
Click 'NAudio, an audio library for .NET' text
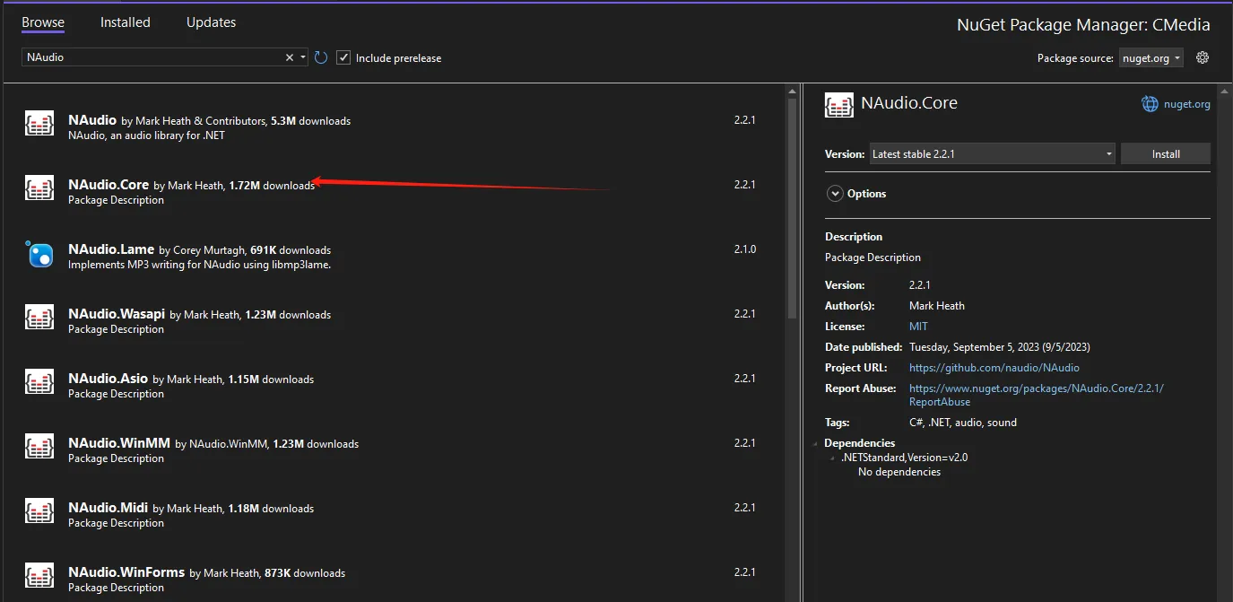[146, 135]
